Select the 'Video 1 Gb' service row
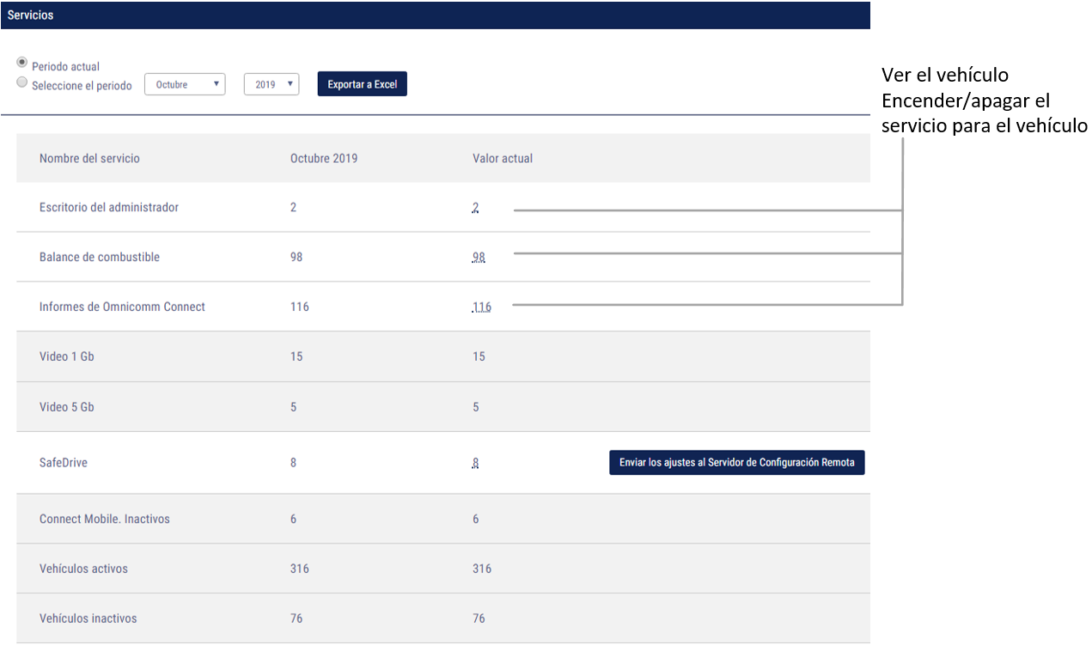The image size is (1092, 645). (x=67, y=356)
